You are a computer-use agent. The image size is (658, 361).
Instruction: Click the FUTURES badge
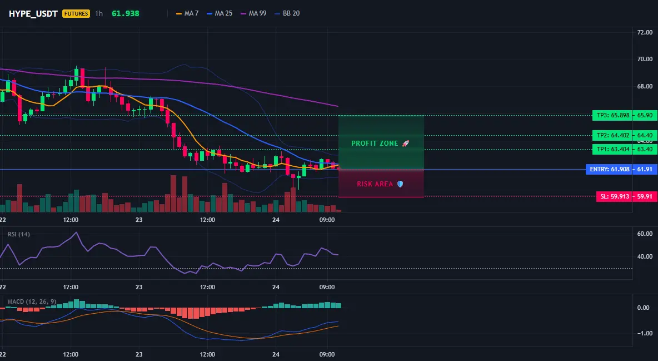(76, 13)
